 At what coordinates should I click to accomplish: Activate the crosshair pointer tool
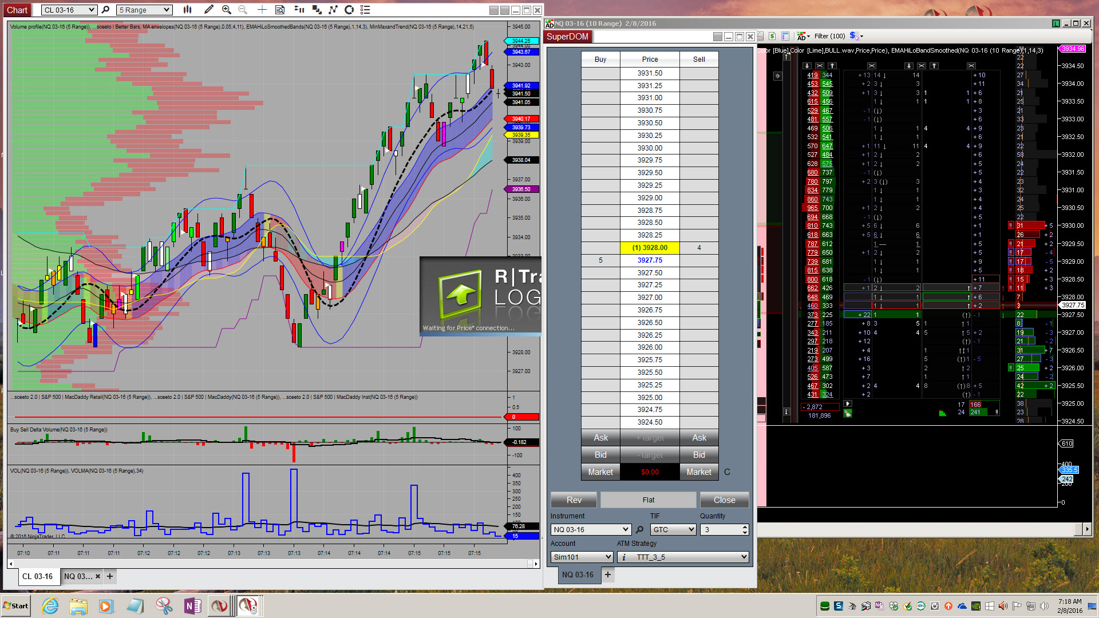262,10
